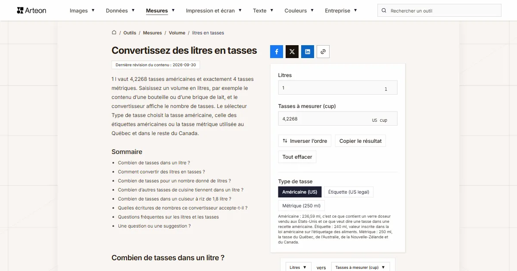This screenshot has width=517, height=271.
Task: Click the 'Sommaire' heading
Action: click(127, 152)
